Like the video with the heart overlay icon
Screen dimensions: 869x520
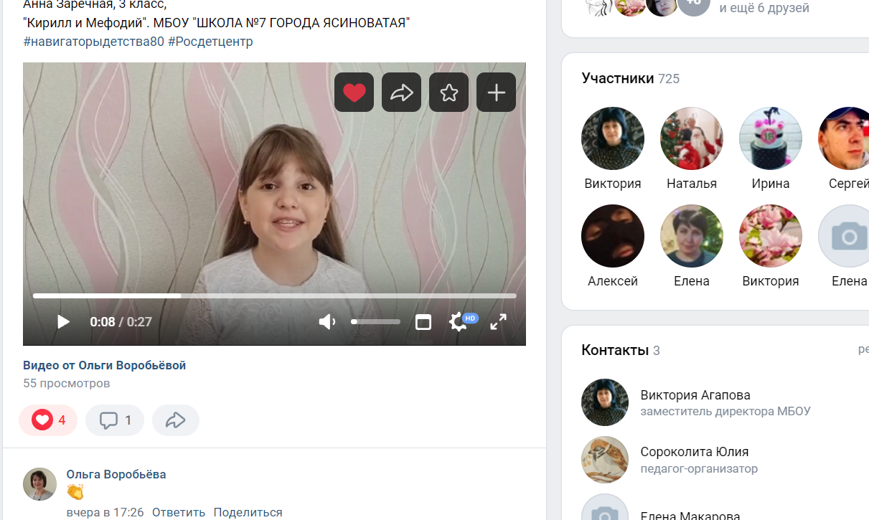(x=354, y=93)
